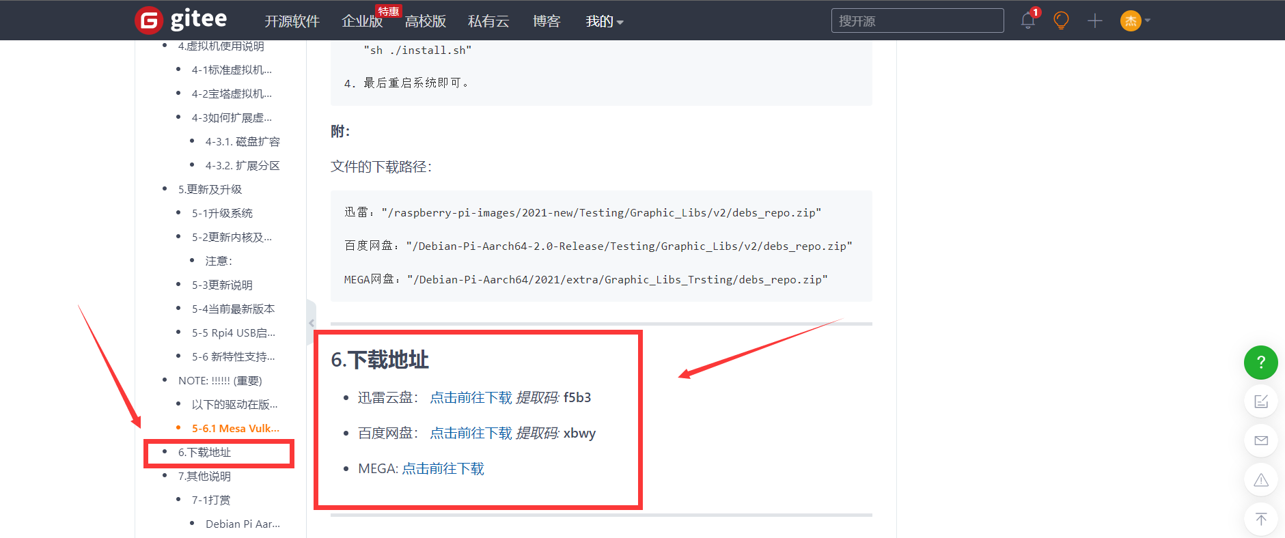The width and height of the screenshot is (1285, 538).
Task: Click the 搜开源 search field
Action: (x=917, y=20)
